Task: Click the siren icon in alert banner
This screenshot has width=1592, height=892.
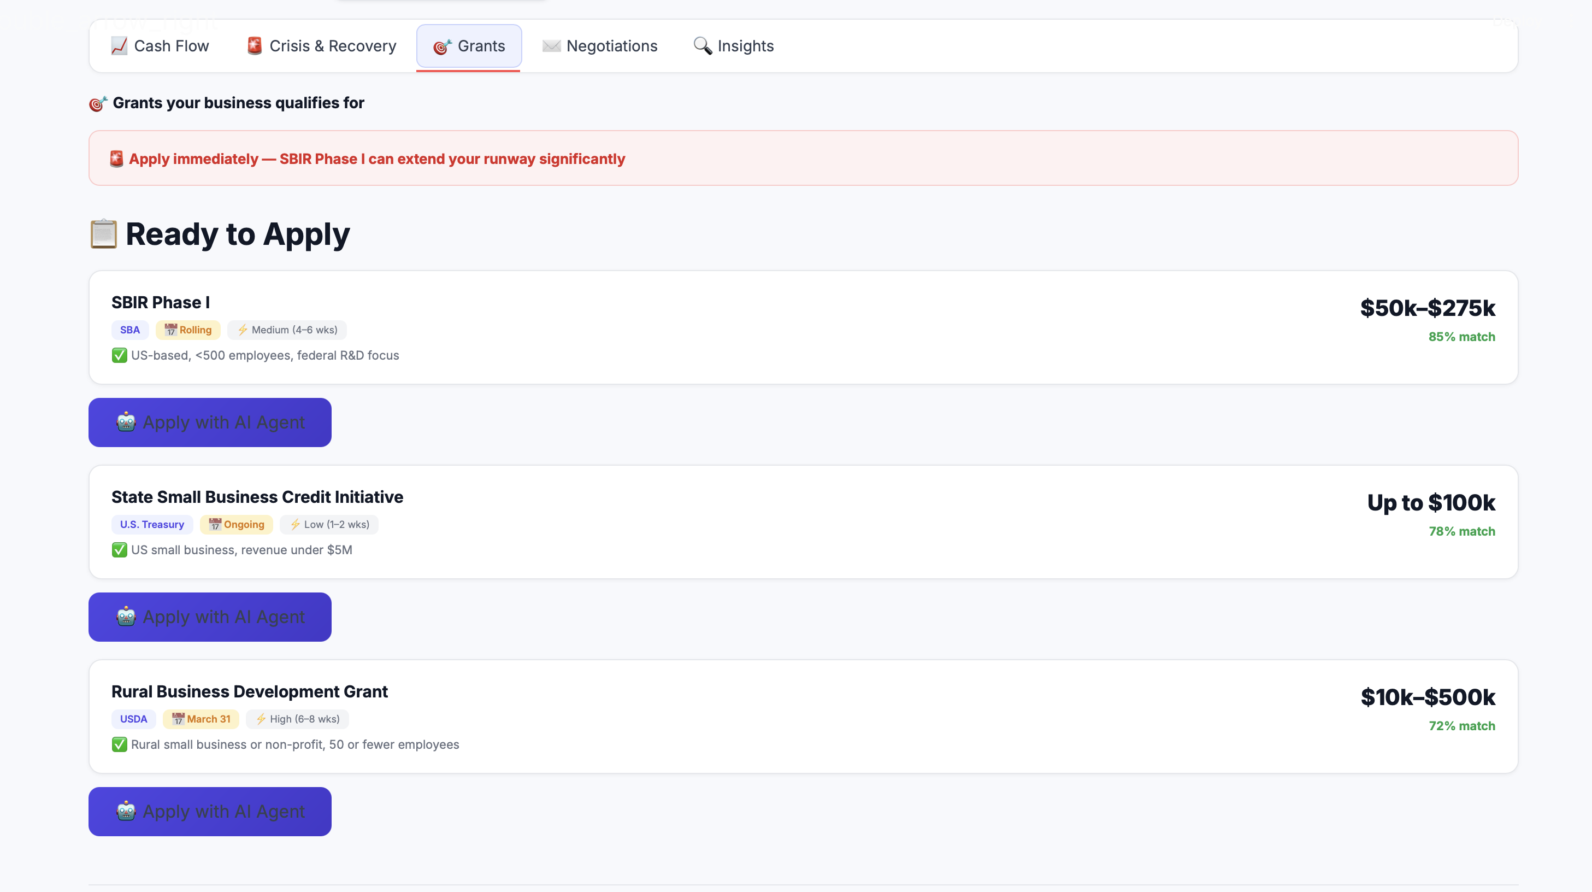Action: 116,159
